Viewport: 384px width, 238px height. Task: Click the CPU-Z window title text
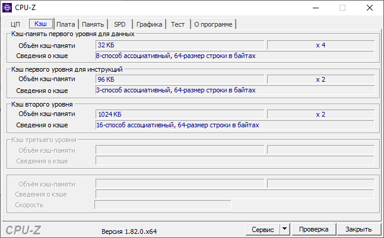(x=26, y=8)
